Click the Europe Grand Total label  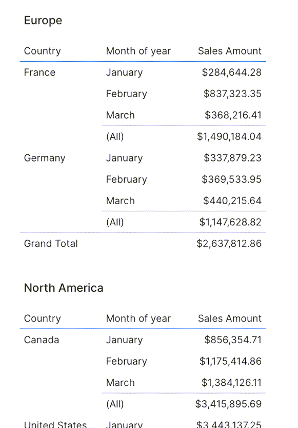tap(51, 243)
